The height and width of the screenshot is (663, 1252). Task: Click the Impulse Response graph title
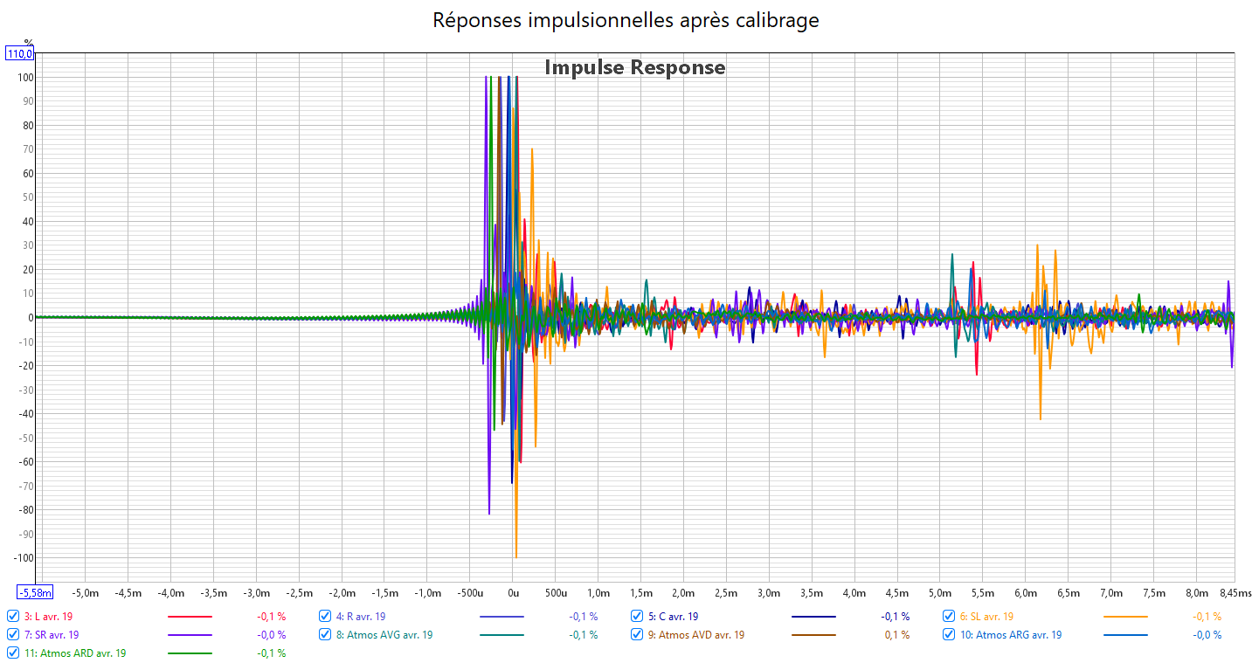(x=634, y=67)
